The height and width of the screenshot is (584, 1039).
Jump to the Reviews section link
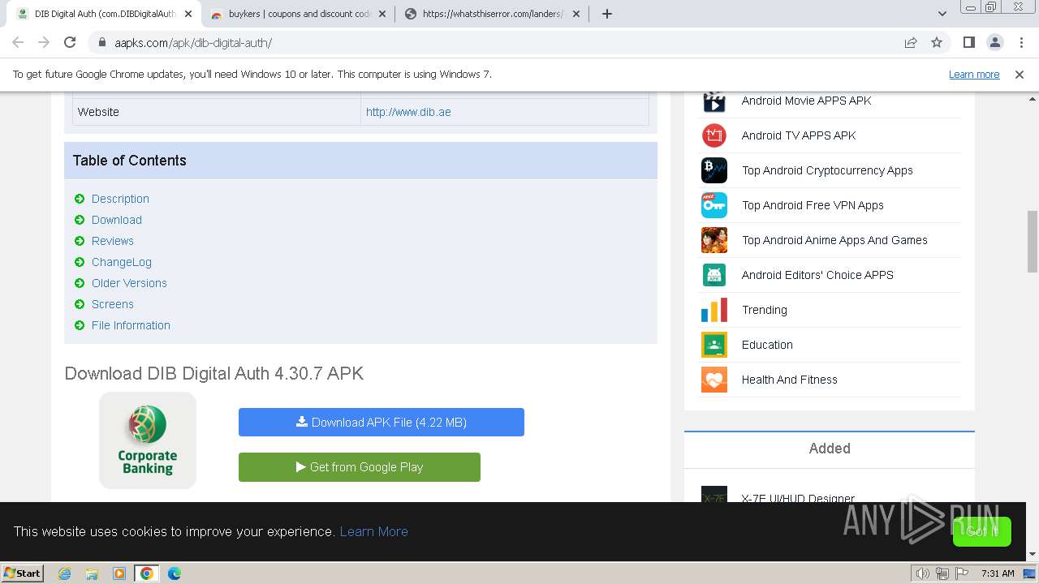113,241
